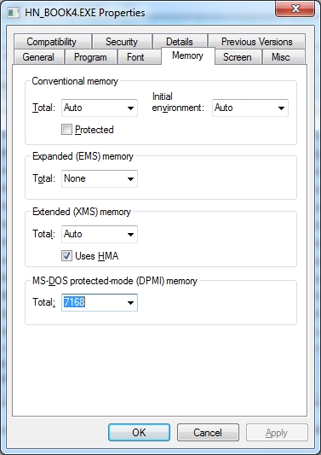Open the Details tab
The height and width of the screenshot is (455, 321).
click(x=180, y=42)
